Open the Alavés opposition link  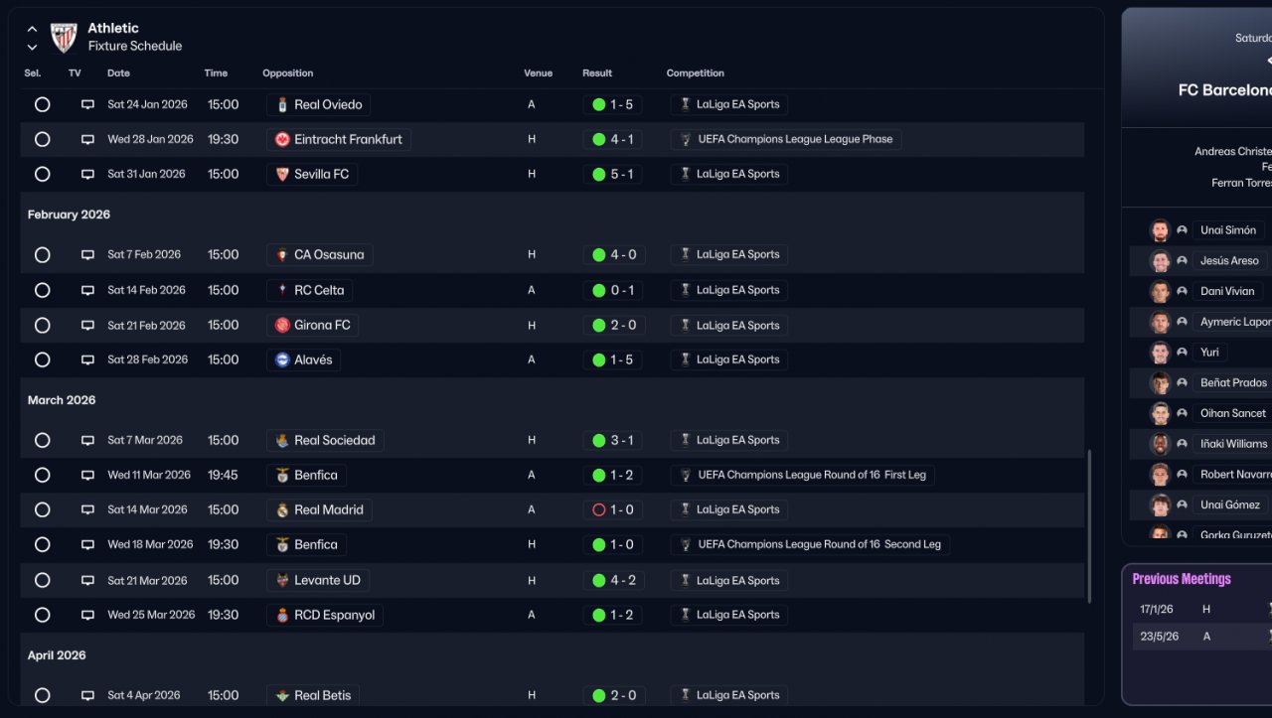point(313,360)
